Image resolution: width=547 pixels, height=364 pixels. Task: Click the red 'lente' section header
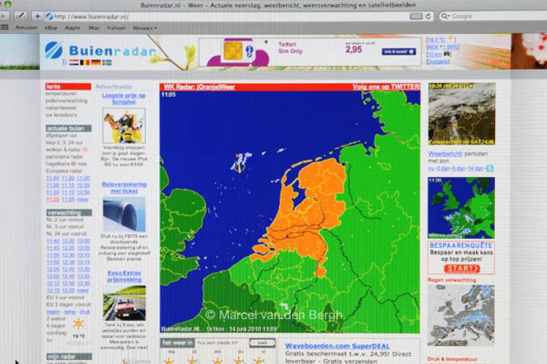[x=68, y=86]
